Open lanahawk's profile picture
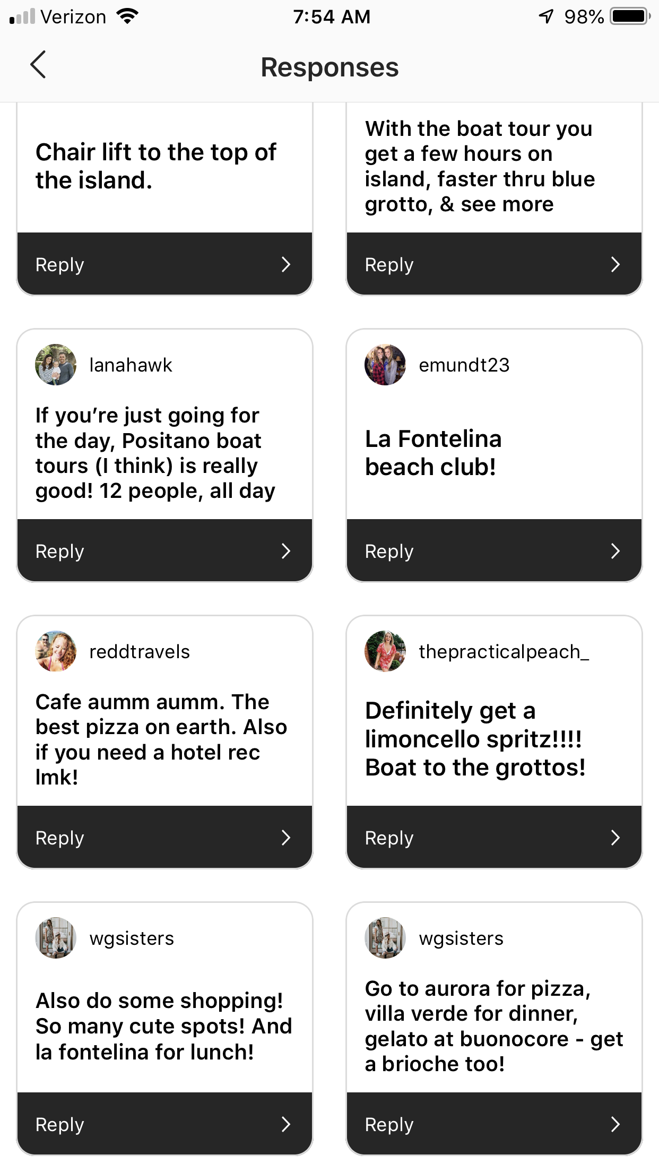Screen dimensions: 659x1172 pyautogui.click(x=56, y=365)
